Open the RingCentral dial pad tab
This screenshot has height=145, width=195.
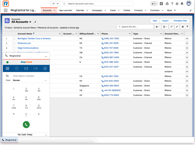(x=7, y=69)
